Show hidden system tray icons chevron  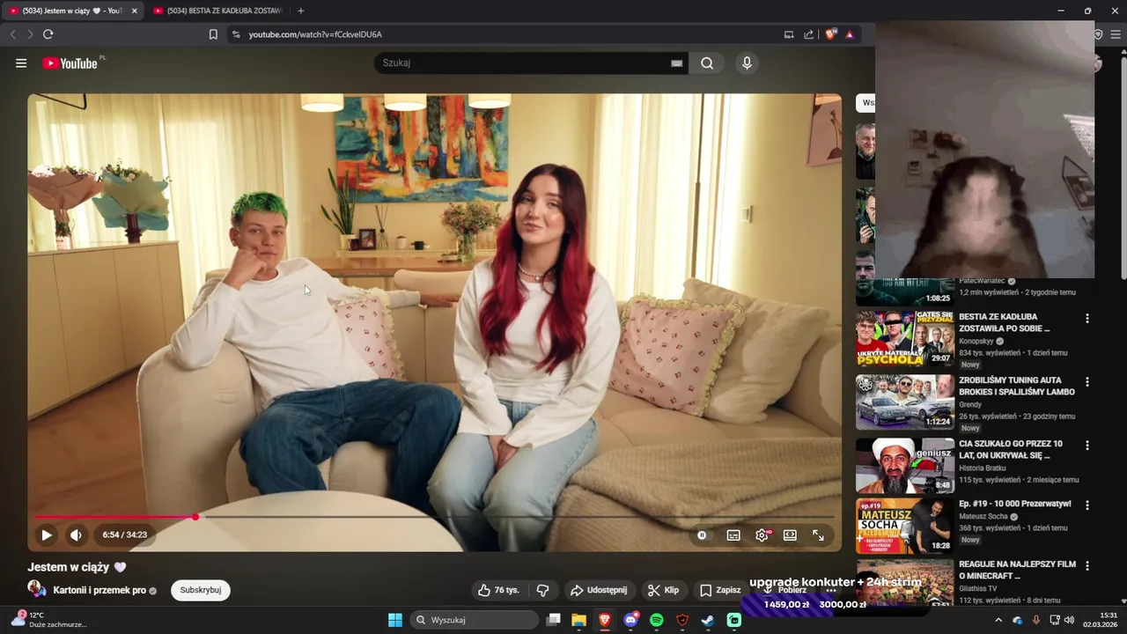point(998,620)
